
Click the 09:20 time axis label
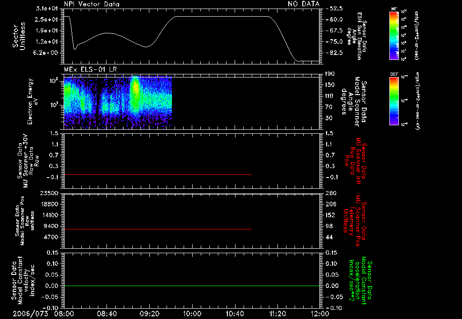click(x=149, y=314)
